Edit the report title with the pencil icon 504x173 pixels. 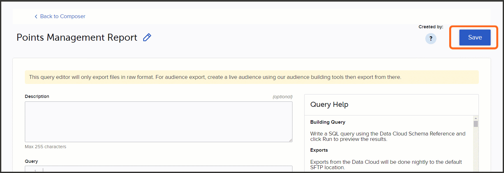tap(147, 38)
